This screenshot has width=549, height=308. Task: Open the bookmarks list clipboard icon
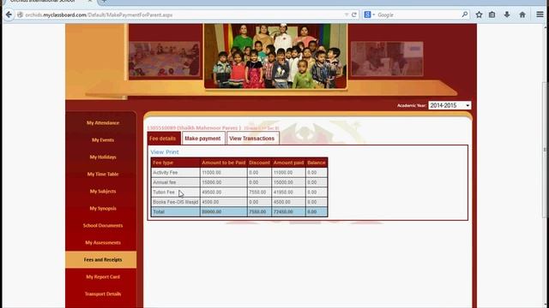point(492,15)
